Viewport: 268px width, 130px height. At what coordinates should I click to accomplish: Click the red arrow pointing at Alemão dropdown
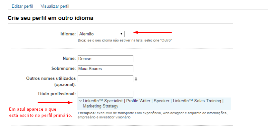[x=152, y=32]
